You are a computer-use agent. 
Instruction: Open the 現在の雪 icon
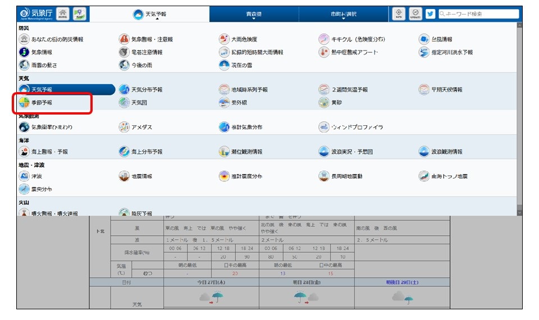(x=224, y=65)
